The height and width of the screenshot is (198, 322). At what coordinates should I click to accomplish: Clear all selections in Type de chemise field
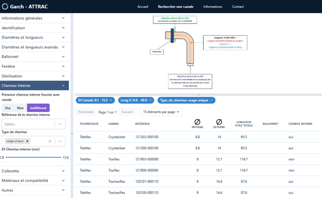(x=50, y=141)
